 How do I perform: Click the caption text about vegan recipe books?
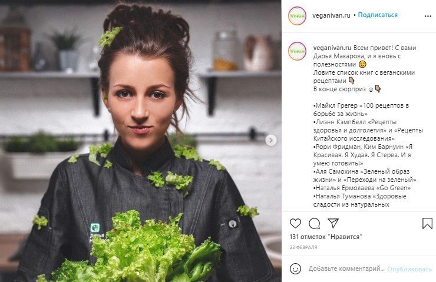tap(364, 77)
